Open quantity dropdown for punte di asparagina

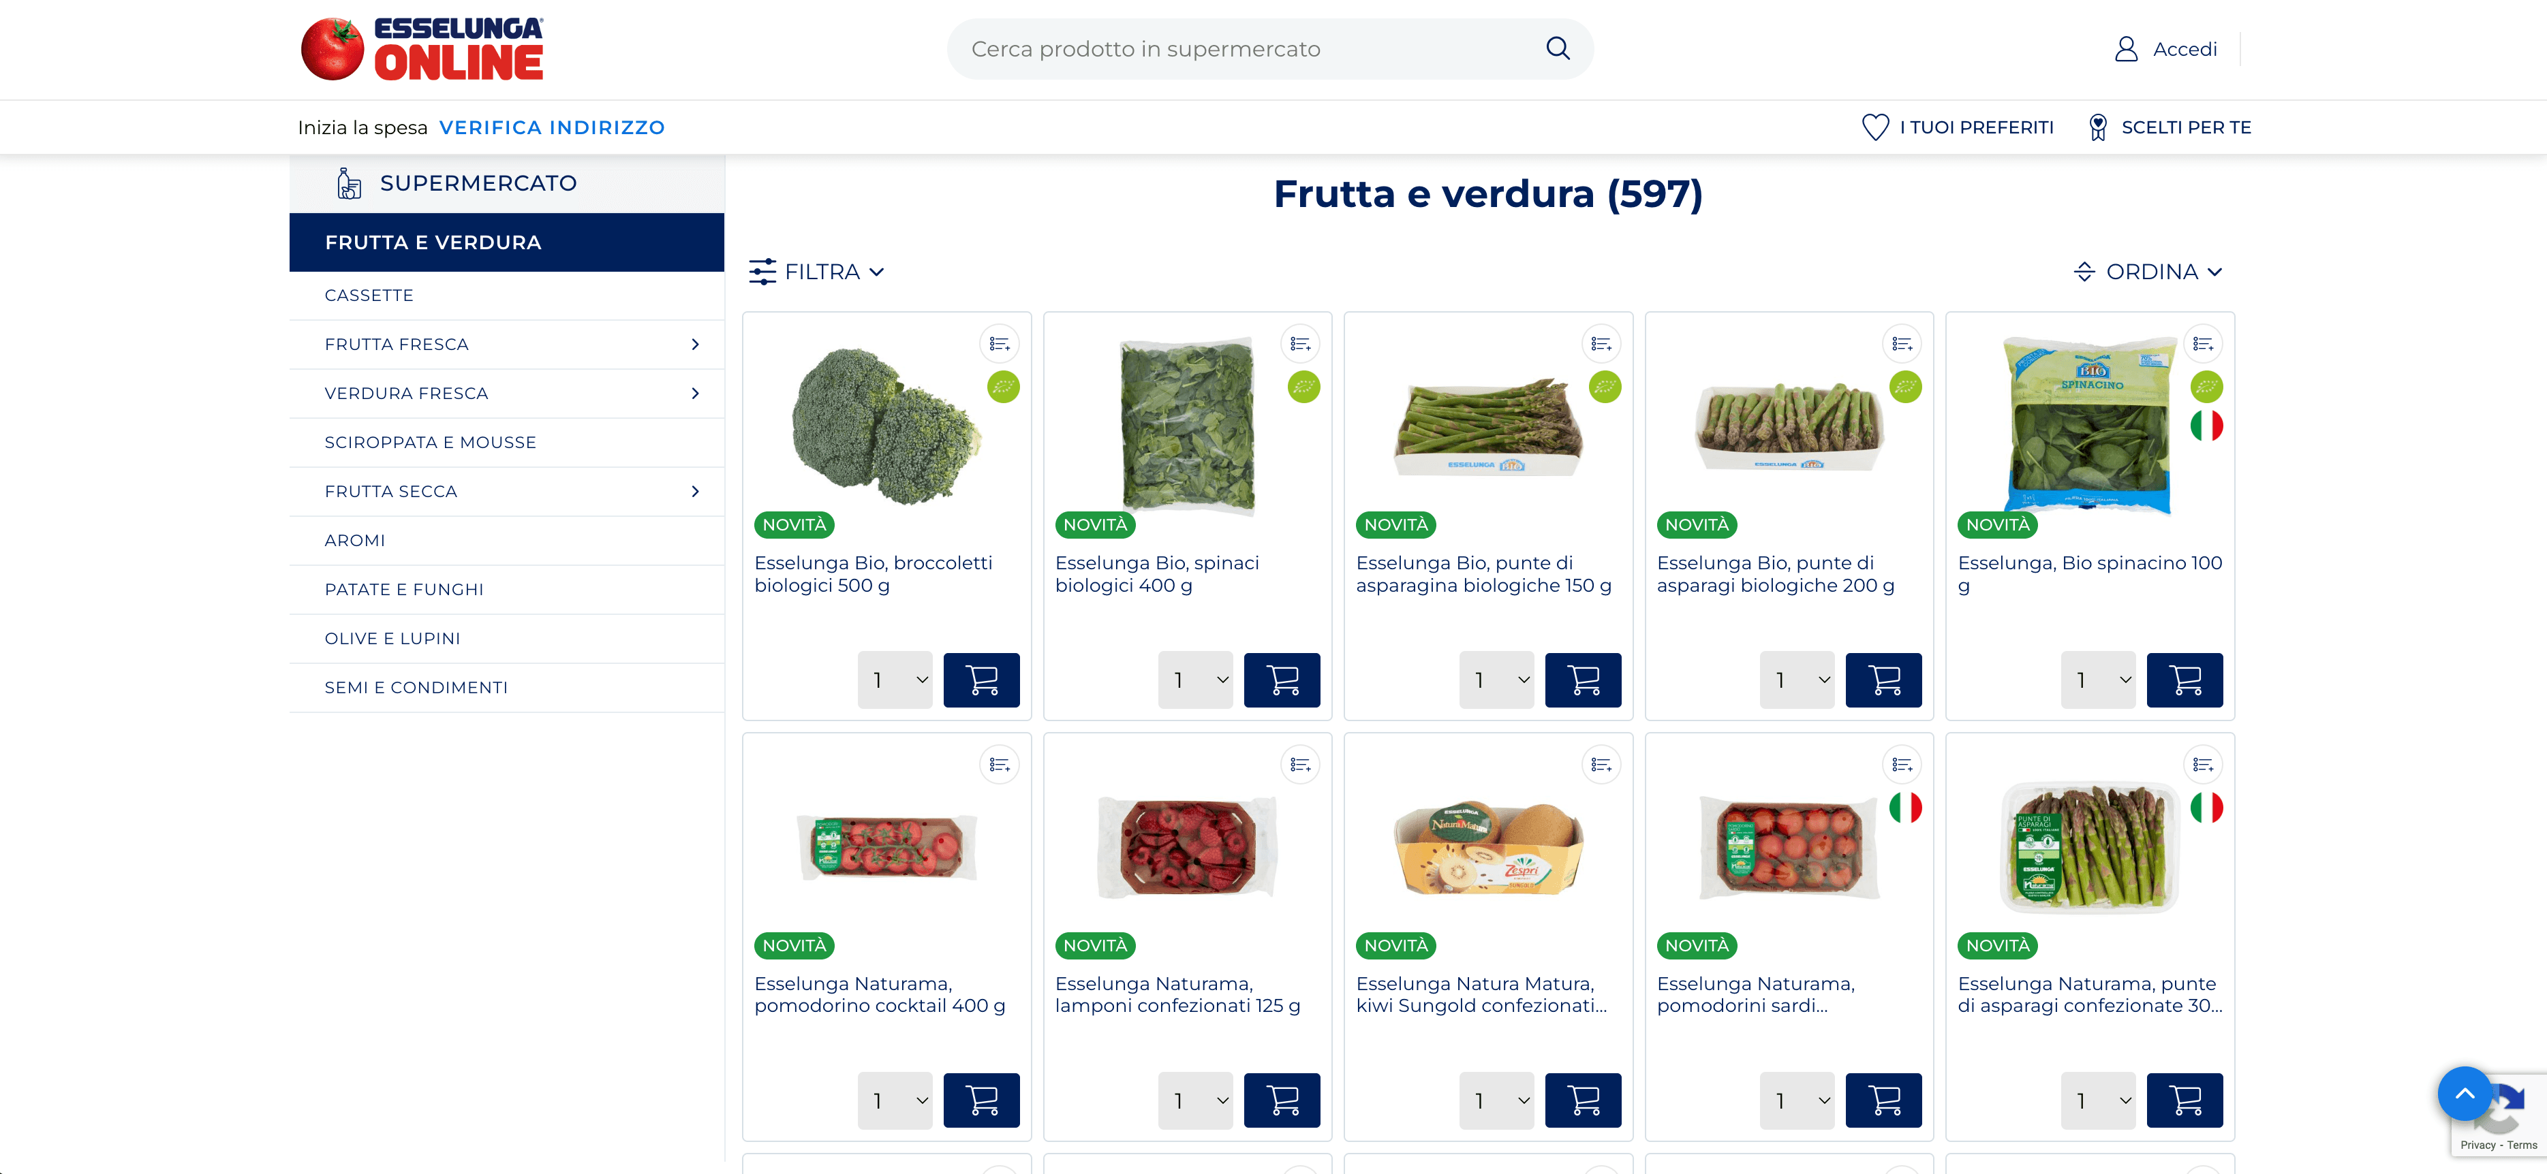(1496, 680)
